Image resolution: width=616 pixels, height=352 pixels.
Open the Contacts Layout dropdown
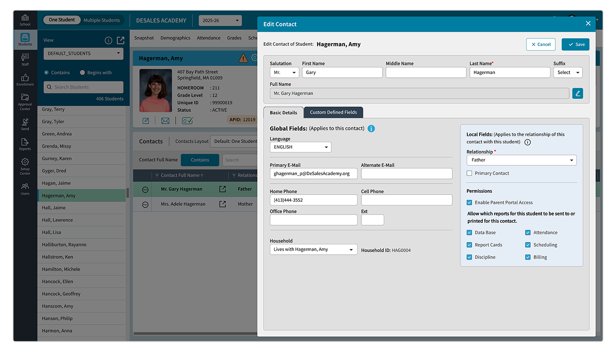click(x=234, y=141)
